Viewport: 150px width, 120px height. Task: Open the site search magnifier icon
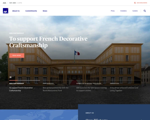click(x=145, y=11)
